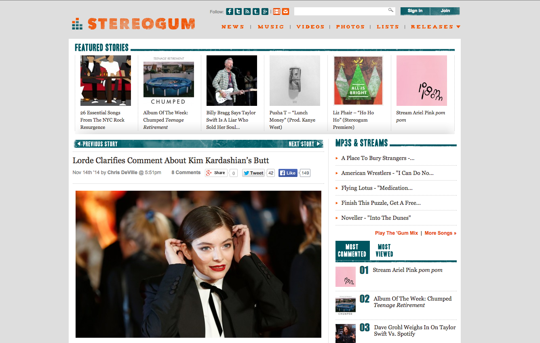
Task: Open the RSS feed icon
Action: 247,11
